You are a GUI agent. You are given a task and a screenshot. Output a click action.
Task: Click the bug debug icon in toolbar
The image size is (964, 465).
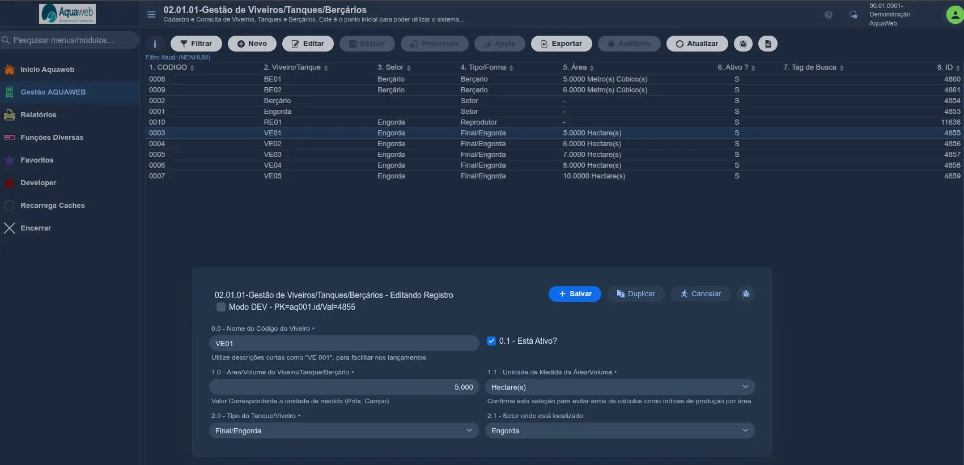743,44
